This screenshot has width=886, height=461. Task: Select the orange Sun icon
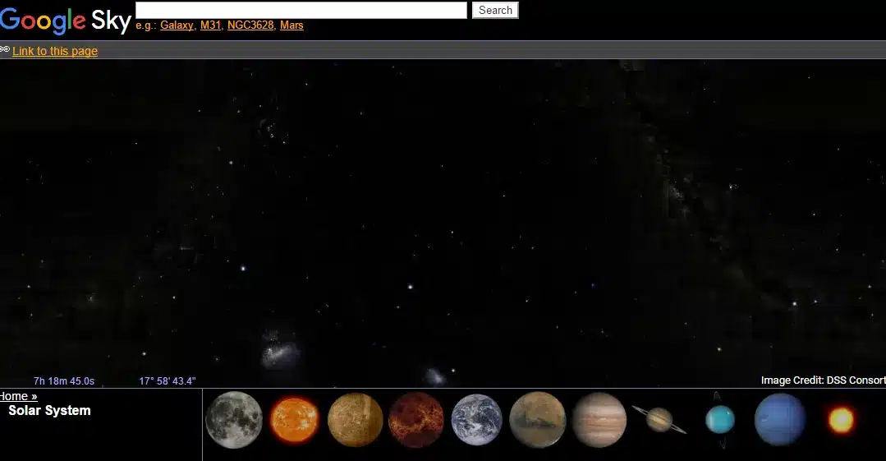(x=294, y=420)
